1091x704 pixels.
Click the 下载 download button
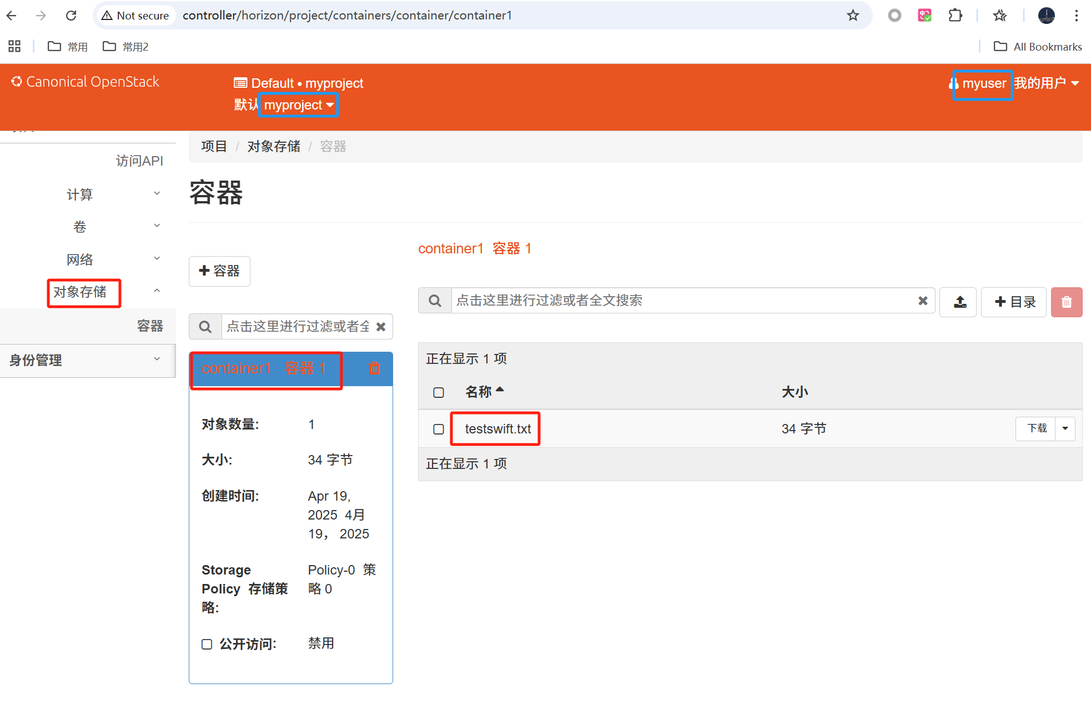[x=1036, y=428]
